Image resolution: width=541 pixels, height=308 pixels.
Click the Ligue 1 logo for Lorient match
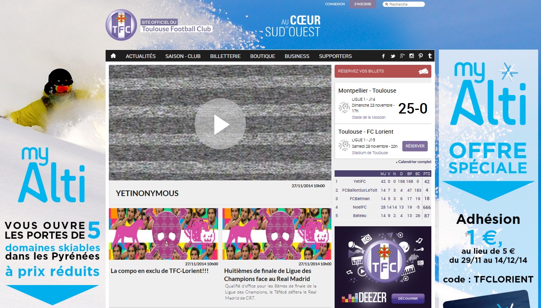coord(344,145)
